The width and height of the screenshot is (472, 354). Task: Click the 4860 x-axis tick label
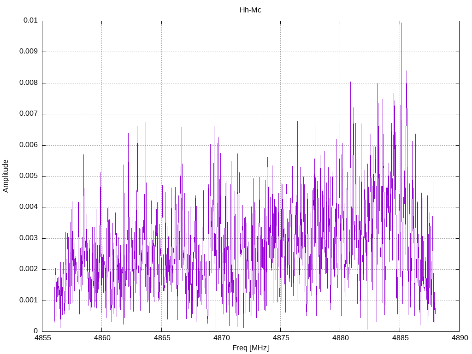coord(102,338)
